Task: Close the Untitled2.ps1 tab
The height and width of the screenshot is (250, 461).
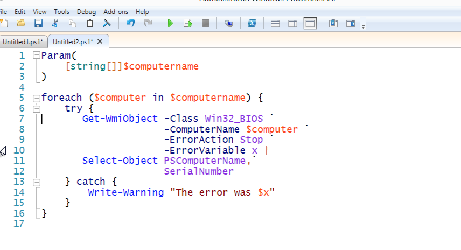Action: click(100, 41)
